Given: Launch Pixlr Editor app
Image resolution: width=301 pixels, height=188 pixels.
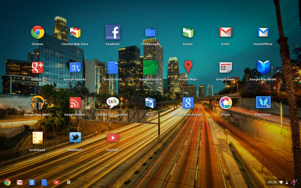Looking at the screenshot, I should pos(263,103).
